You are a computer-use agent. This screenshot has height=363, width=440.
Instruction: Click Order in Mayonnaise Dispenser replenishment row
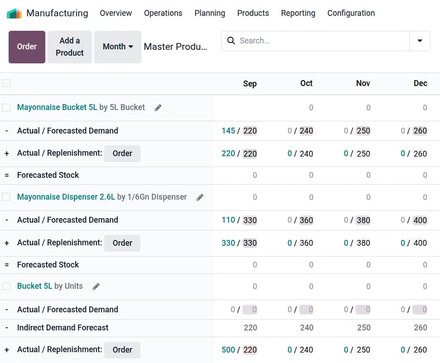(x=122, y=243)
